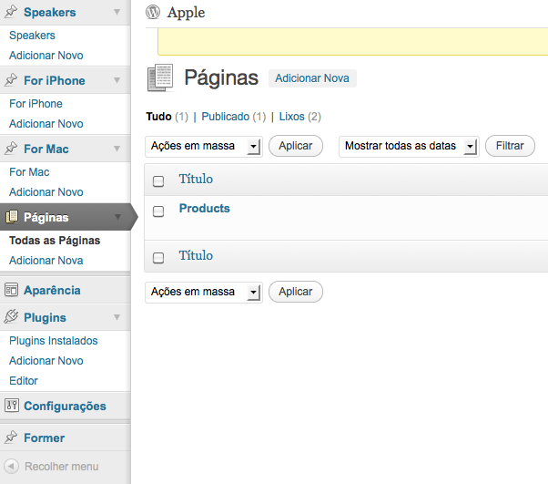
Task: Open For iPhone submenu link
Action: [36, 104]
